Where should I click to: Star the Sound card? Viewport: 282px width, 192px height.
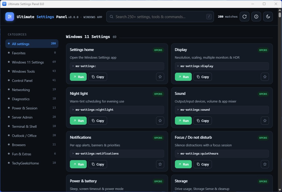[265, 121]
